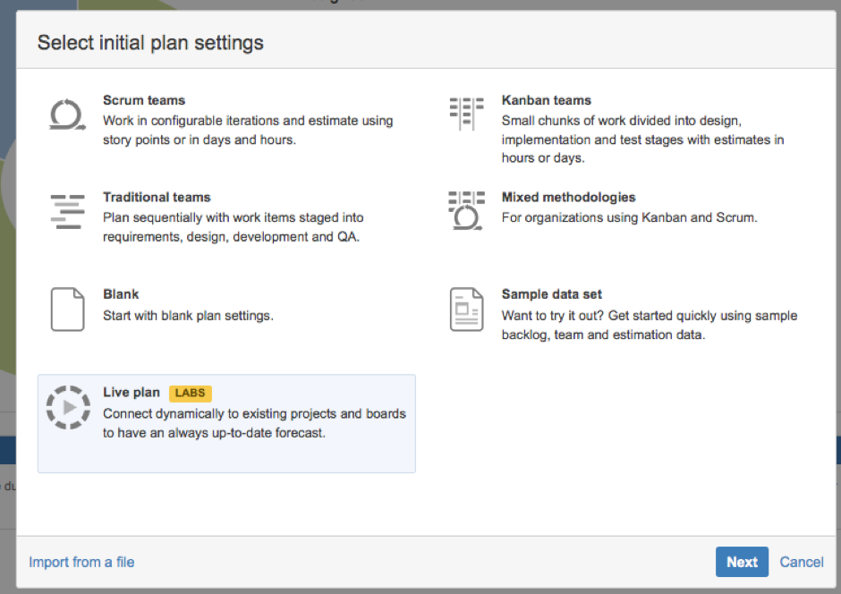Image resolution: width=841 pixels, height=594 pixels.
Task: Click the Mixed methodologies icon
Action: click(466, 211)
